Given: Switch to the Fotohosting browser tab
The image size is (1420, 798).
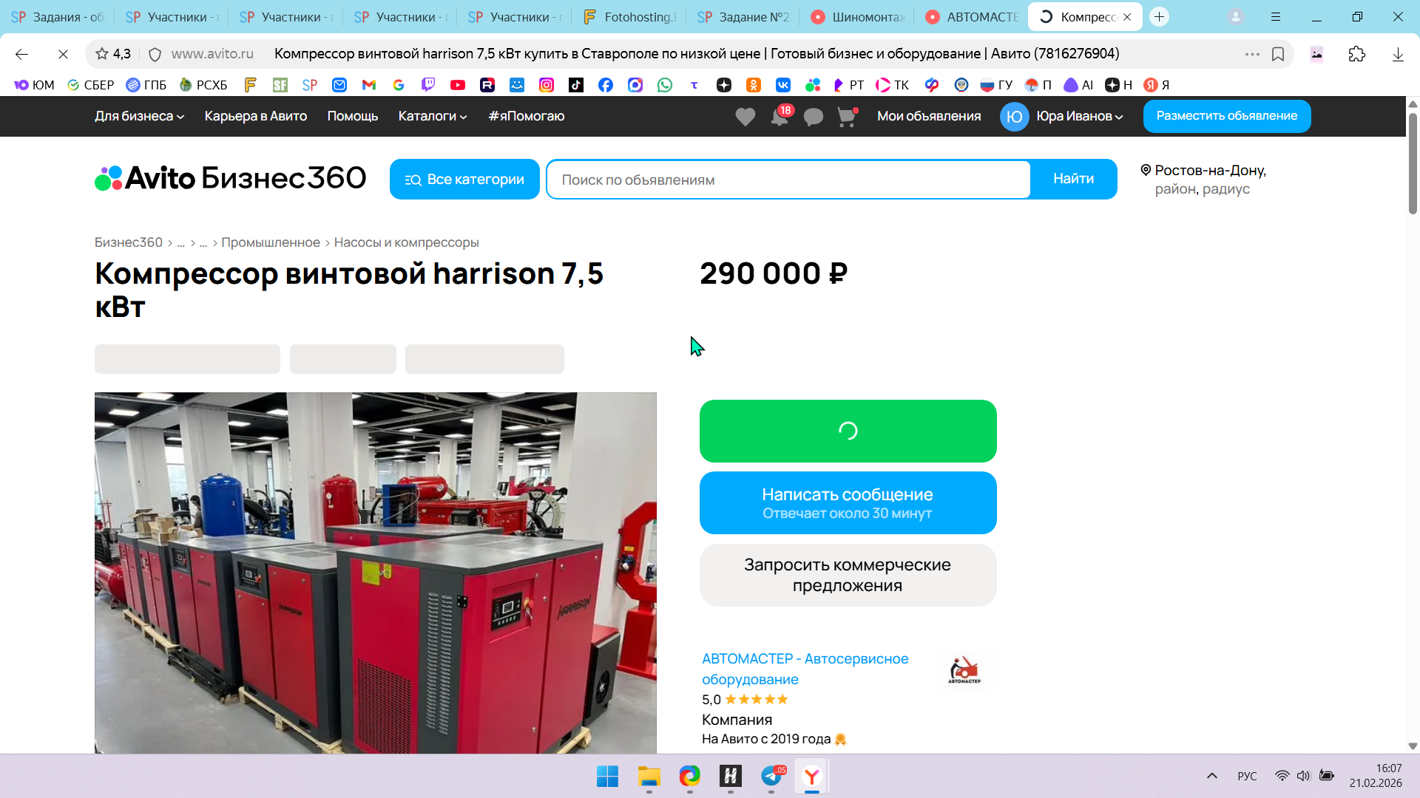Looking at the screenshot, I should click(x=629, y=16).
